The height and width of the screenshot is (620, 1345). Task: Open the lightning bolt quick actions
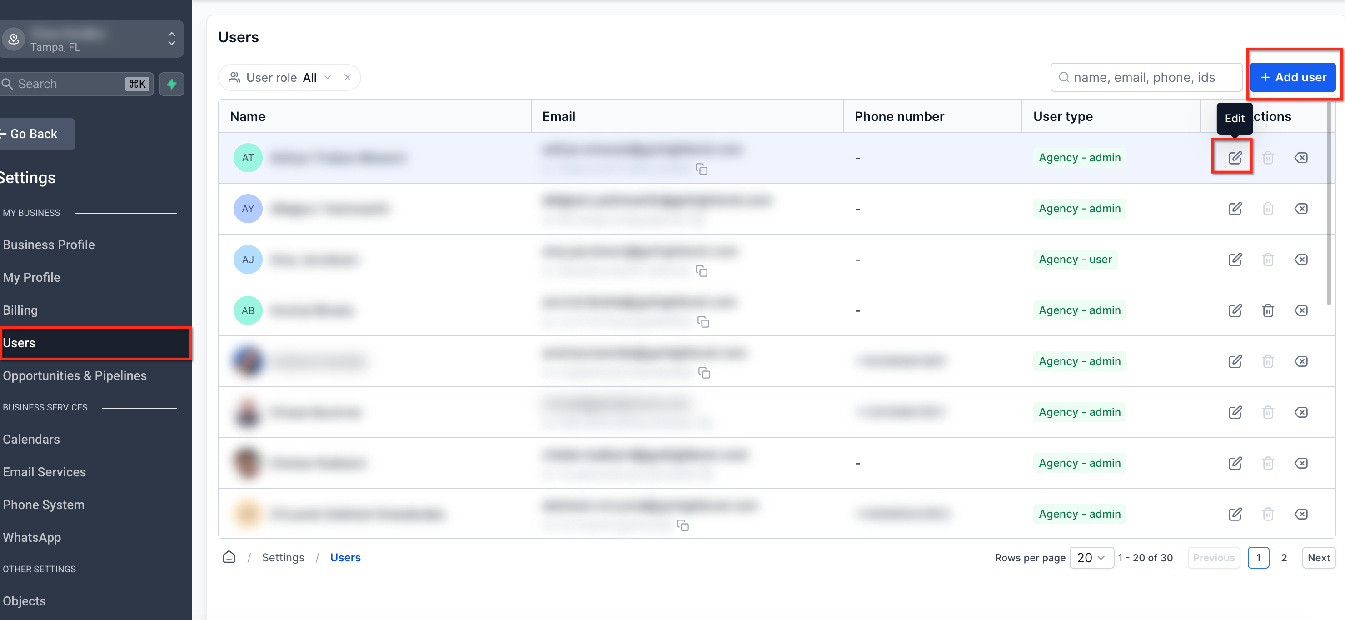[x=172, y=84]
